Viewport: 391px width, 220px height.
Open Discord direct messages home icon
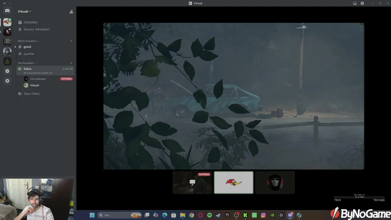pos(7,11)
